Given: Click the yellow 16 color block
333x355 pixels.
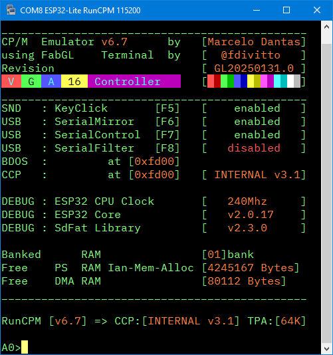Looking at the screenshot, I should [x=74, y=81].
